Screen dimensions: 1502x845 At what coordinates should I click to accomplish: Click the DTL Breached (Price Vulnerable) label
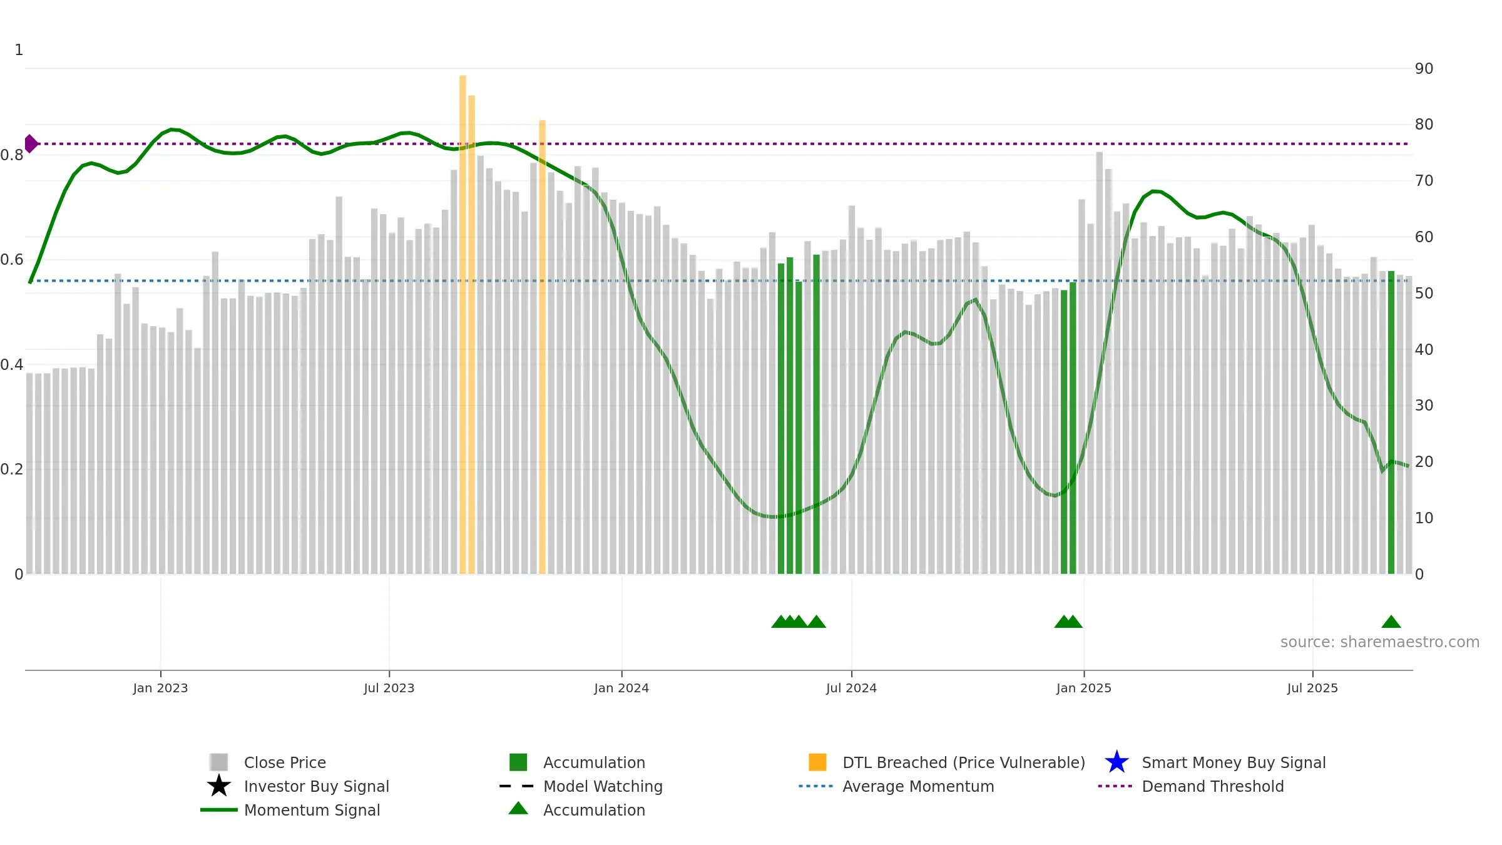pos(964,762)
